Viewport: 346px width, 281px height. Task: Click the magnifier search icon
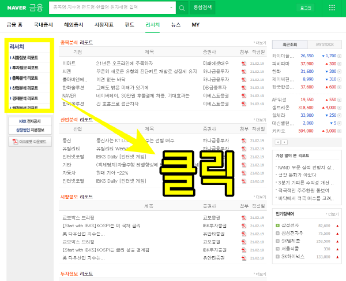(x=182, y=8)
